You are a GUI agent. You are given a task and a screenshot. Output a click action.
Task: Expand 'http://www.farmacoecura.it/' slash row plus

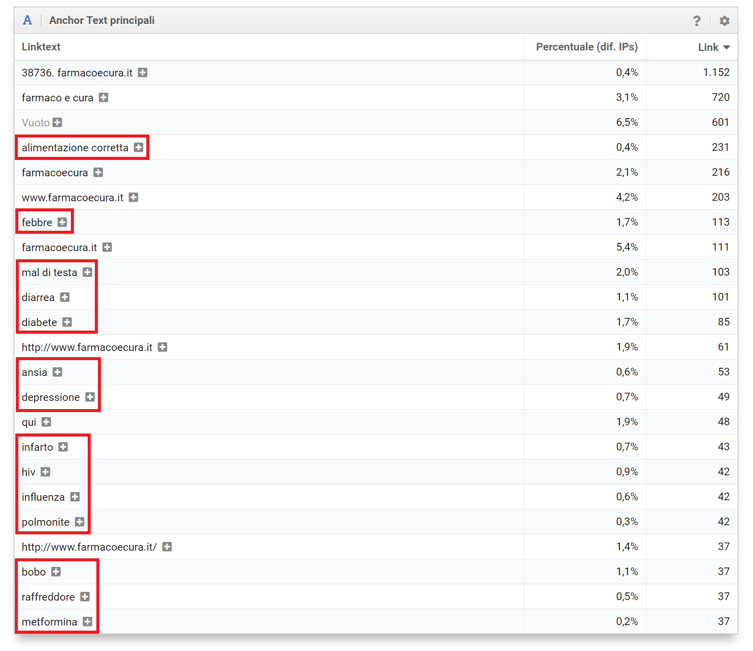click(167, 547)
